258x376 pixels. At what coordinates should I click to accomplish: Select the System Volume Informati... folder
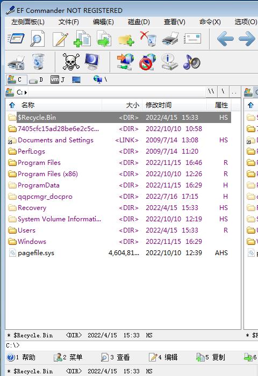pyautogui.click(x=119, y=219)
